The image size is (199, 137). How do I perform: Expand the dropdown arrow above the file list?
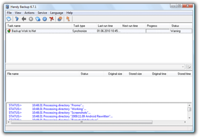click(x=183, y=67)
